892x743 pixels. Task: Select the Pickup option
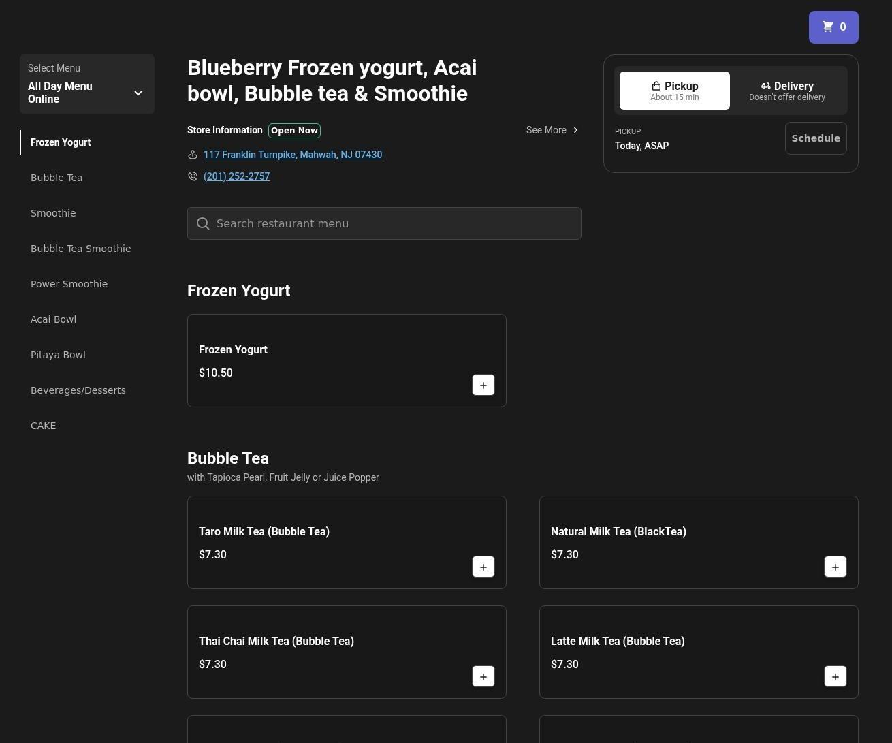[x=674, y=91]
